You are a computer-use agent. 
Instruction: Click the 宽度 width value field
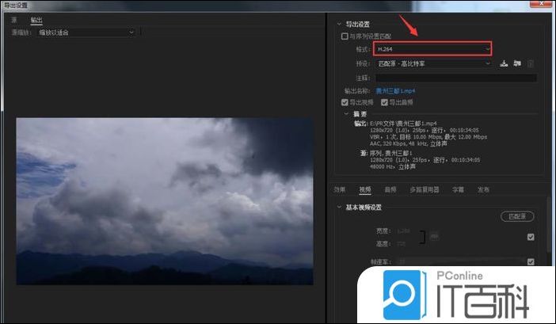pos(403,231)
